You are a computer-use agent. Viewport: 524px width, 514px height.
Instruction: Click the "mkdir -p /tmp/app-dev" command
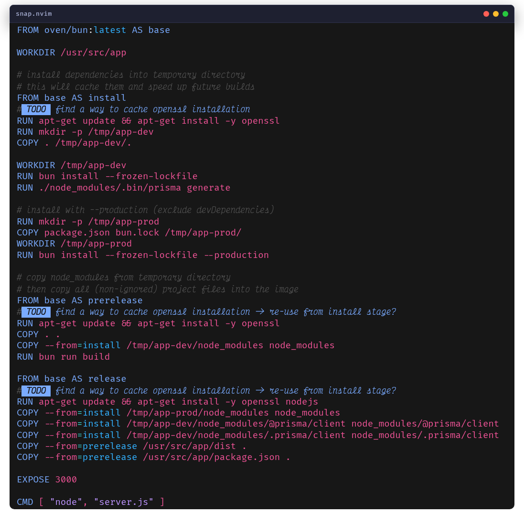click(x=96, y=132)
